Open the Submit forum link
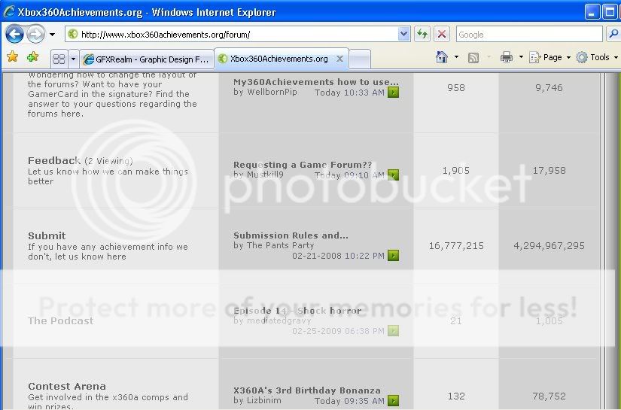 [x=47, y=235]
